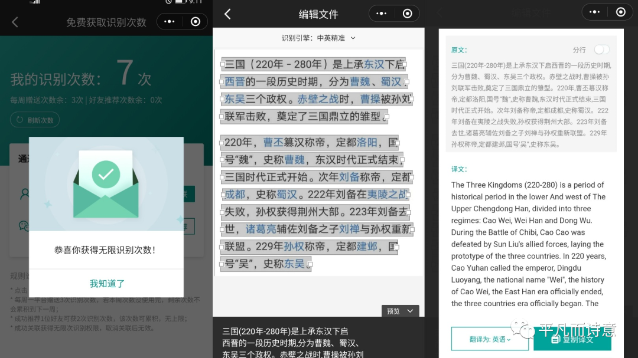Click the envelope checkmark illustration in popup

(106, 185)
